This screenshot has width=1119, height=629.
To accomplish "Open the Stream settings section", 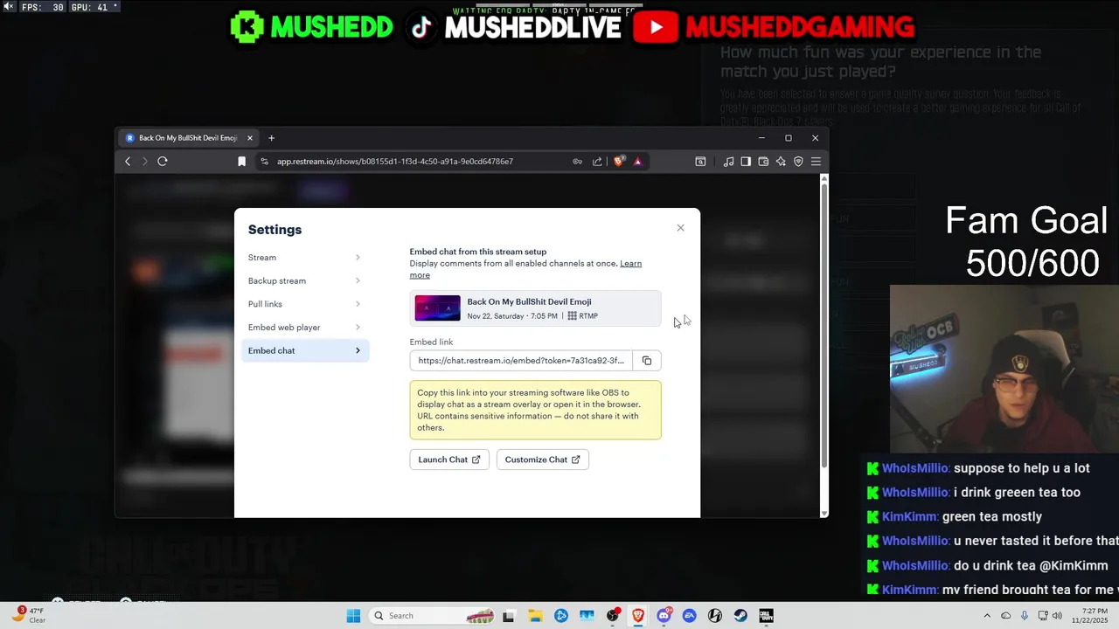I will click(304, 258).
